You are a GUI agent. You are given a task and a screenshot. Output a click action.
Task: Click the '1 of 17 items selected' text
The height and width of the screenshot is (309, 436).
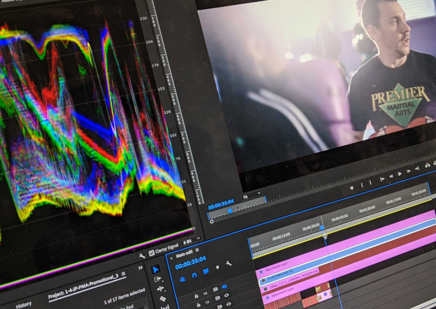[x=124, y=296]
